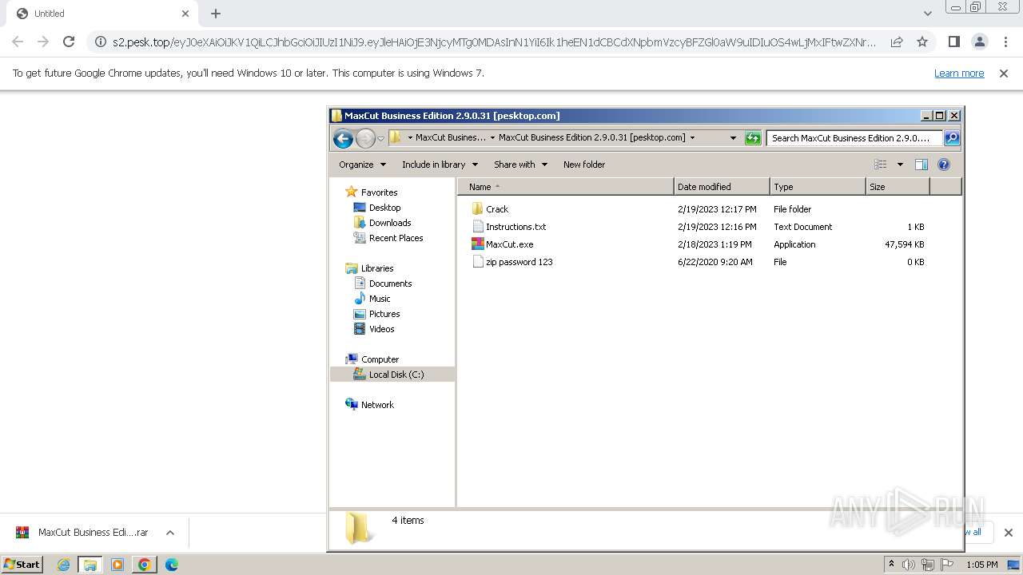The image size is (1023, 575).
Task: Open Windows Media Player taskbar icon
Action: [x=117, y=565]
